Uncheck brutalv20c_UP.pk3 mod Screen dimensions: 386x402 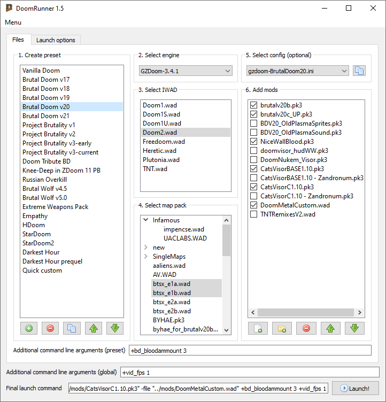[253, 114]
